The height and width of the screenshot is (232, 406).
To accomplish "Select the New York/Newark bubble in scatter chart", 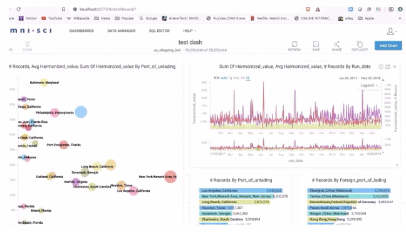I will (x=170, y=177).
